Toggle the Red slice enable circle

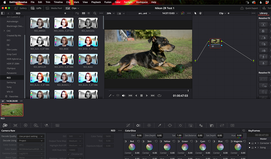click(125, 141)
